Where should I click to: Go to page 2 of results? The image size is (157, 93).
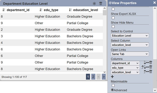(93, 77)
